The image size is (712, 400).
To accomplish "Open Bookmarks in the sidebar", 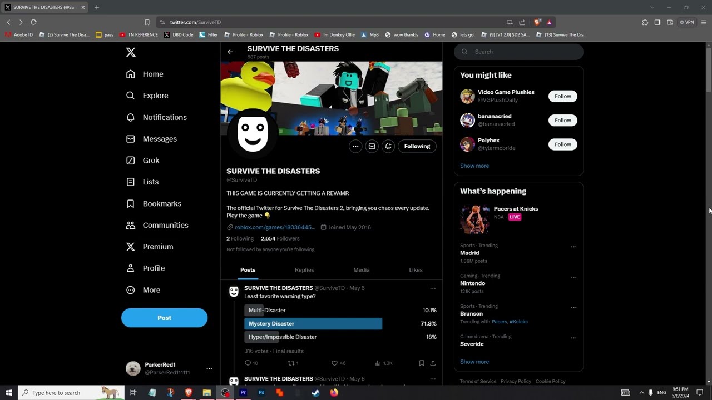I will 154,203.
